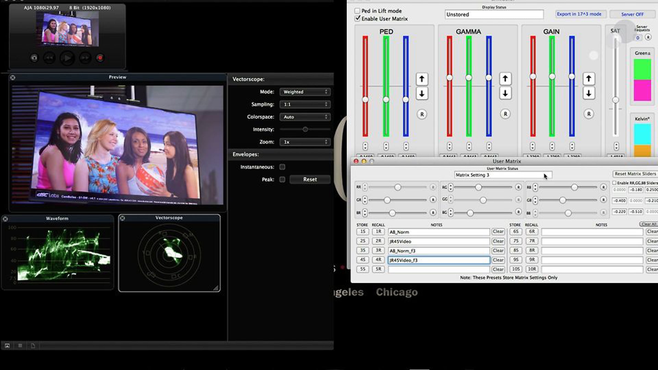The width and height of the screenshot is (658, 370).
Task: Click the stepper under the blue GAIN slider
Action: 572,146
